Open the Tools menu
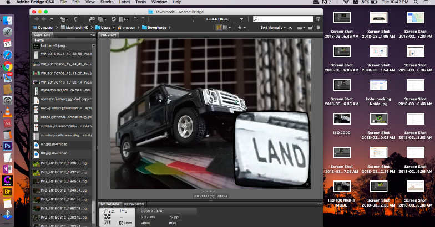This screenshot has width=435, height=227. (x=141, y=2)
